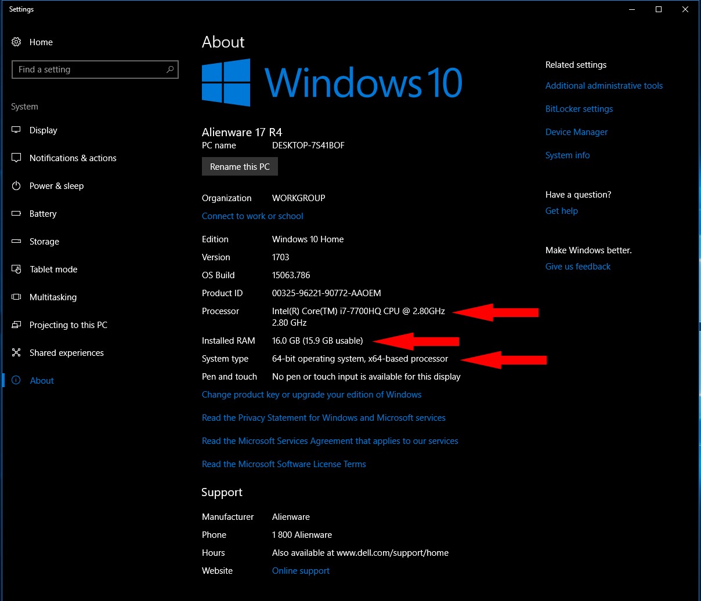
Task: Open Device Manager link
Action: tap(576, 132)
